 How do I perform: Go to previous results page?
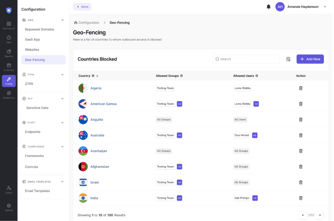(303, 215)
